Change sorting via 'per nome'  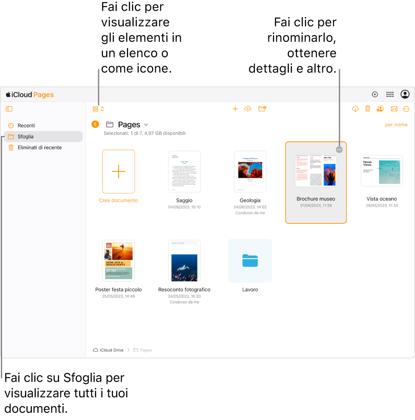coord(396,124)
